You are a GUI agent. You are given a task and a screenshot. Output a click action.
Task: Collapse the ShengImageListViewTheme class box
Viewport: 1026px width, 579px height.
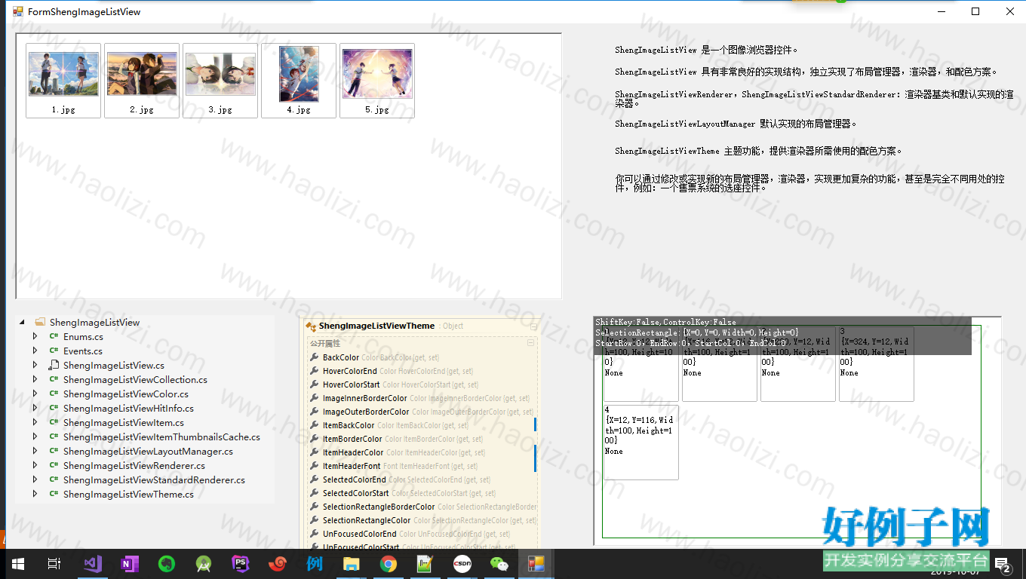click(x=533, y=326)
